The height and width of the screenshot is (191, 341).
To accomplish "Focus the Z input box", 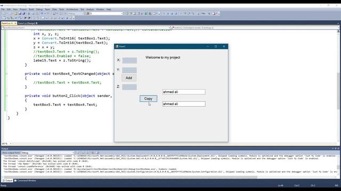I will (x=129, y=87).
